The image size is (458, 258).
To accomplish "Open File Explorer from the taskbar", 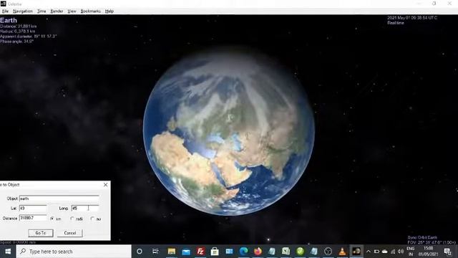I will tap(172, 252).
